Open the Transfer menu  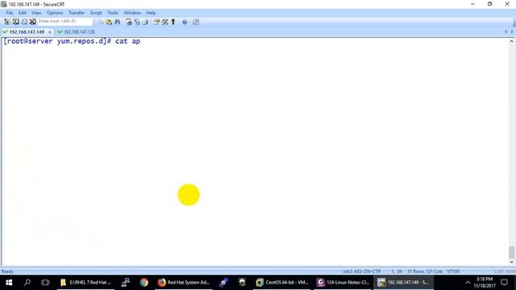[77, 13]
